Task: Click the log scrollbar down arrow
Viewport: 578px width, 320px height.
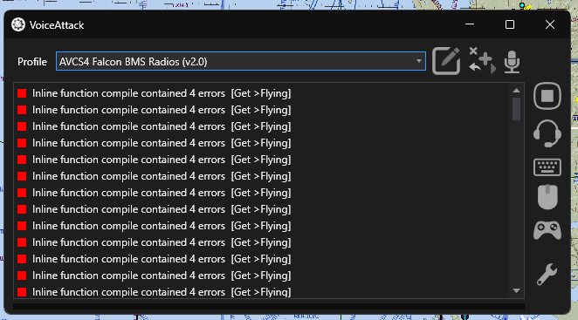Action: (516, 291)
